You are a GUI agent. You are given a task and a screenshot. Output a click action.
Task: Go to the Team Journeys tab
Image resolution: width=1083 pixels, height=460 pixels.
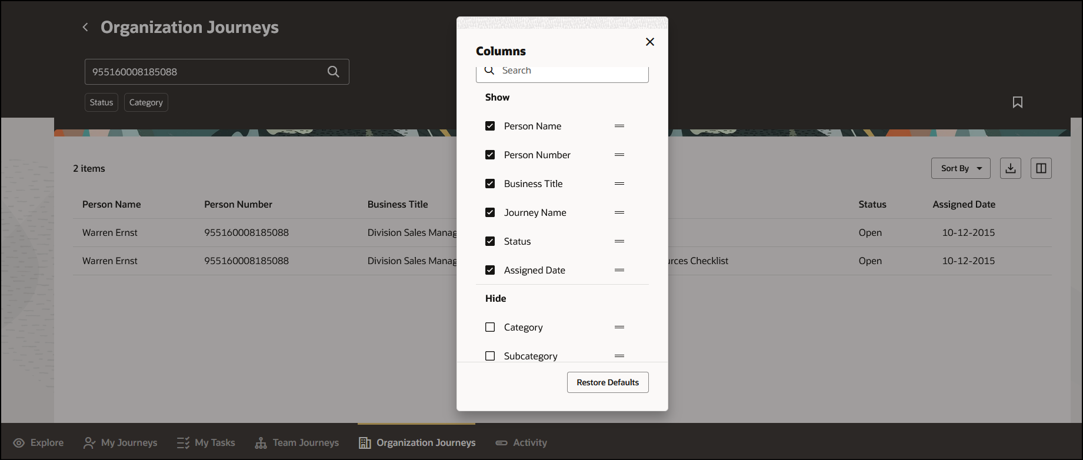297,442
